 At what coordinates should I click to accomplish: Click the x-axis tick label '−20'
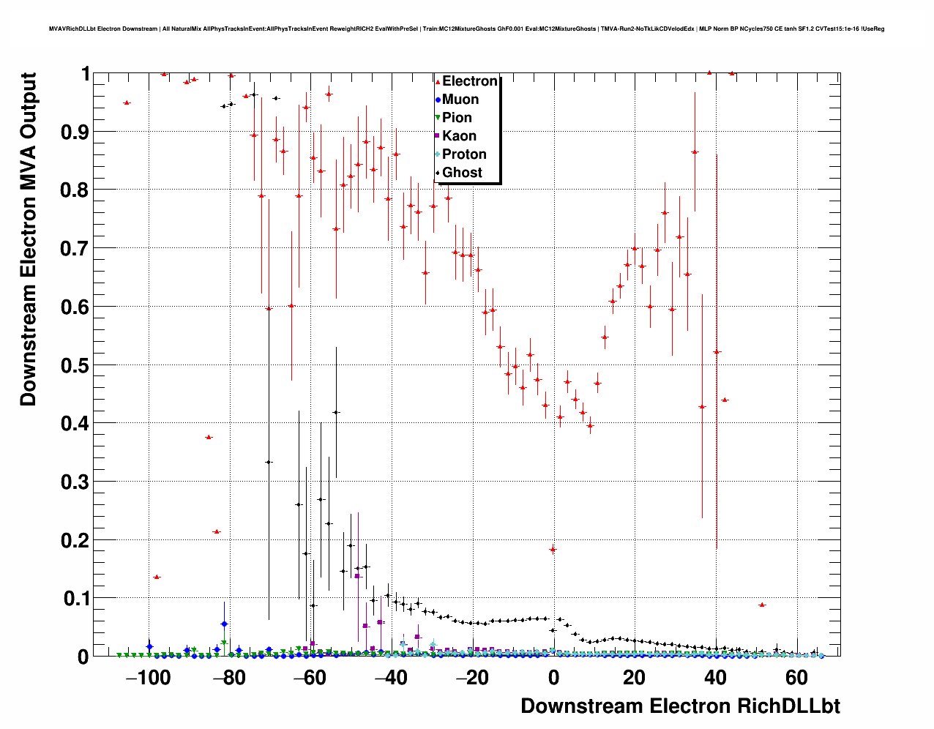pos(471,678)
